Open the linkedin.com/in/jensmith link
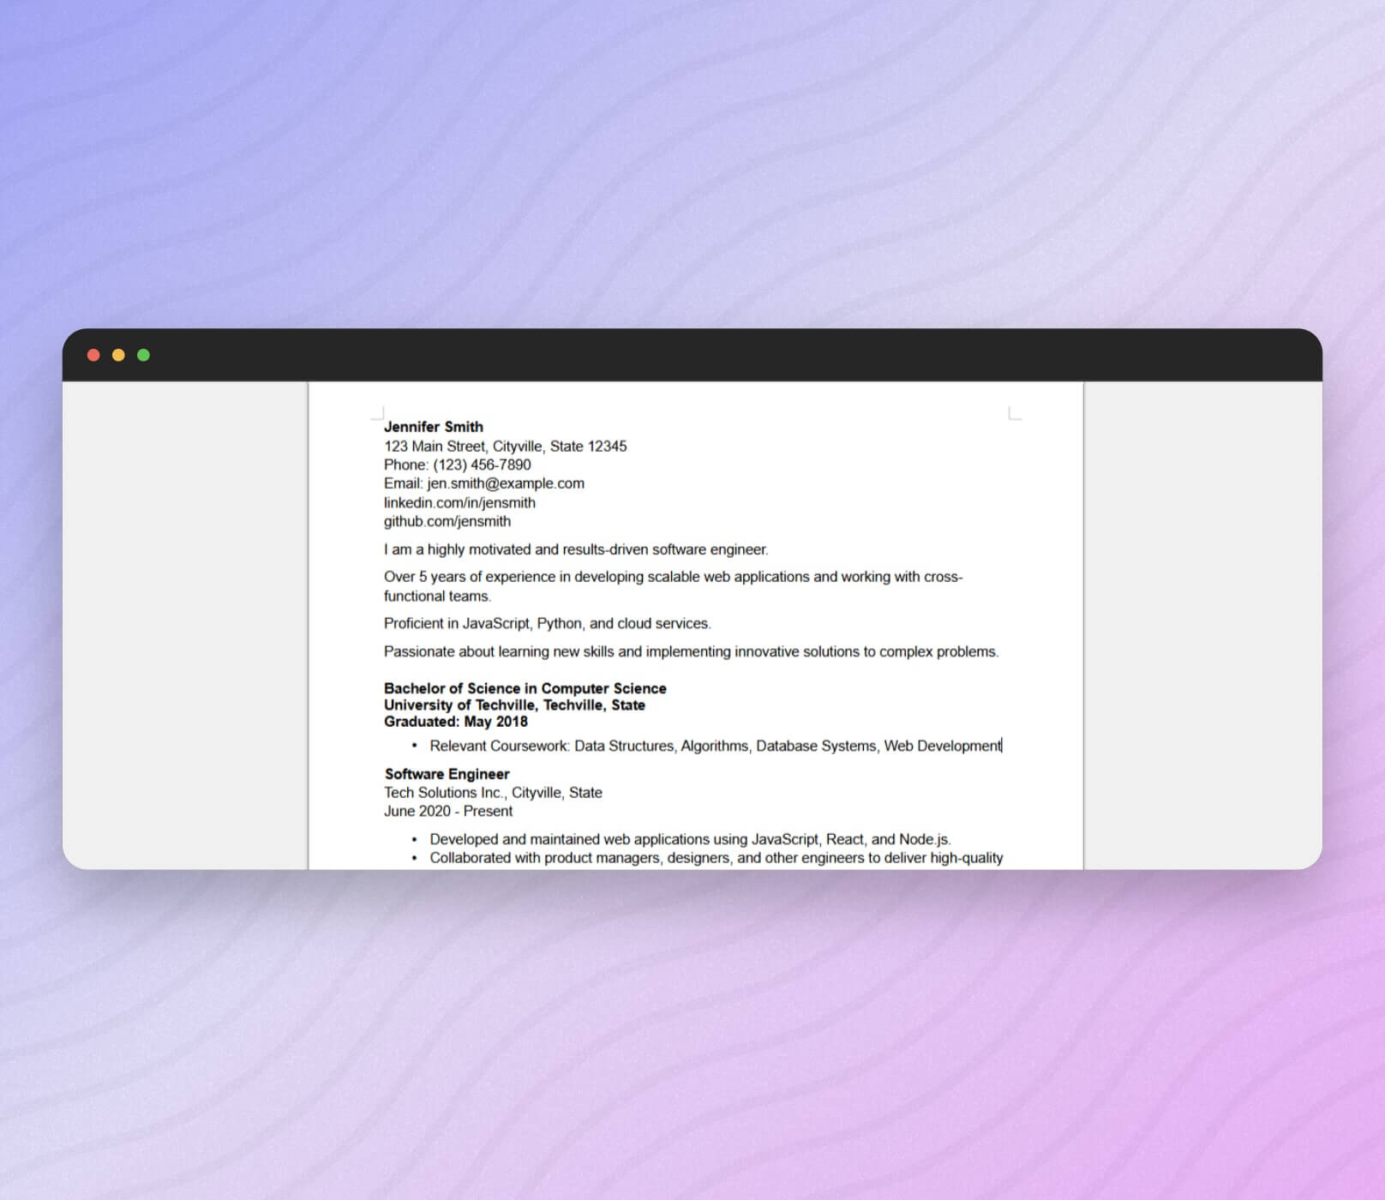The image size is (1385, 1200). point(459,502)
